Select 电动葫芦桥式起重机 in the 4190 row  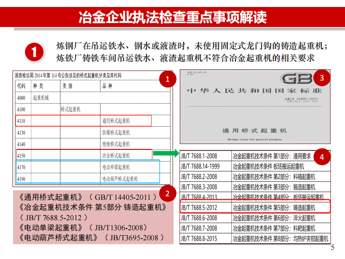coord(120,179)
